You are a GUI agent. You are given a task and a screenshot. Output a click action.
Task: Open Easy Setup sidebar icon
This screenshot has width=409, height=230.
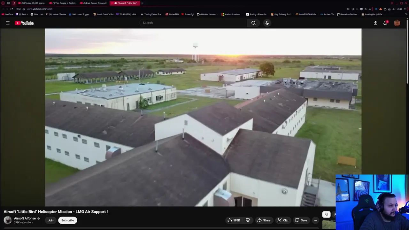(x=405, y=9)
